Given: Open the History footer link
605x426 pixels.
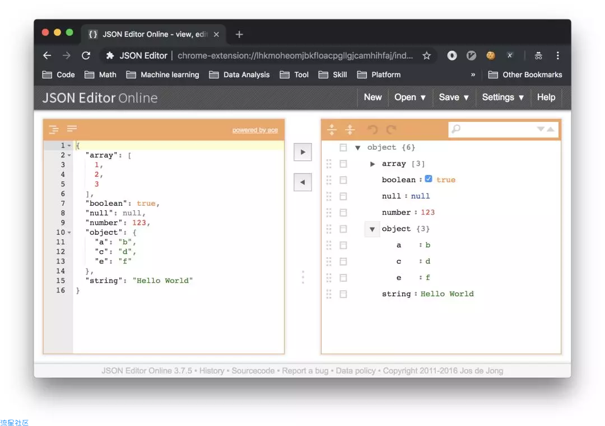Looking at the screenshot, I should [x=211, y=371].
